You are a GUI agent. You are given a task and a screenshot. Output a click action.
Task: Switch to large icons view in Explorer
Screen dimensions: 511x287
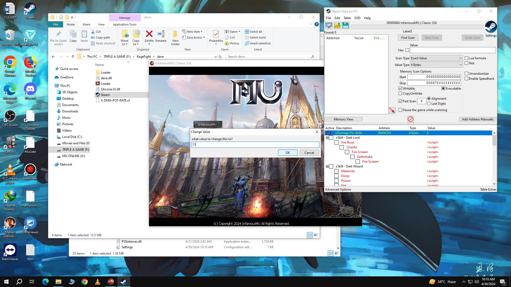(316, 235)
